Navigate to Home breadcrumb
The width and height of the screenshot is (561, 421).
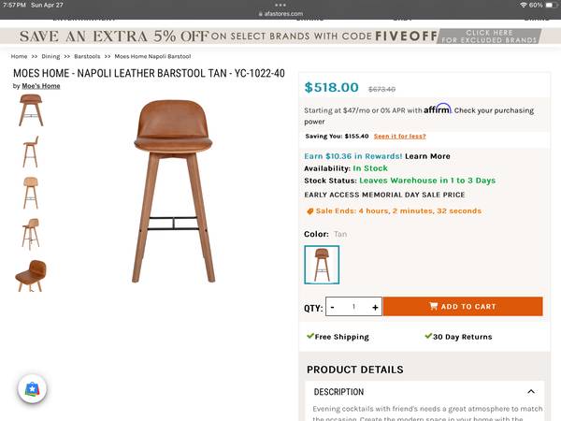(x=19, y=56)
